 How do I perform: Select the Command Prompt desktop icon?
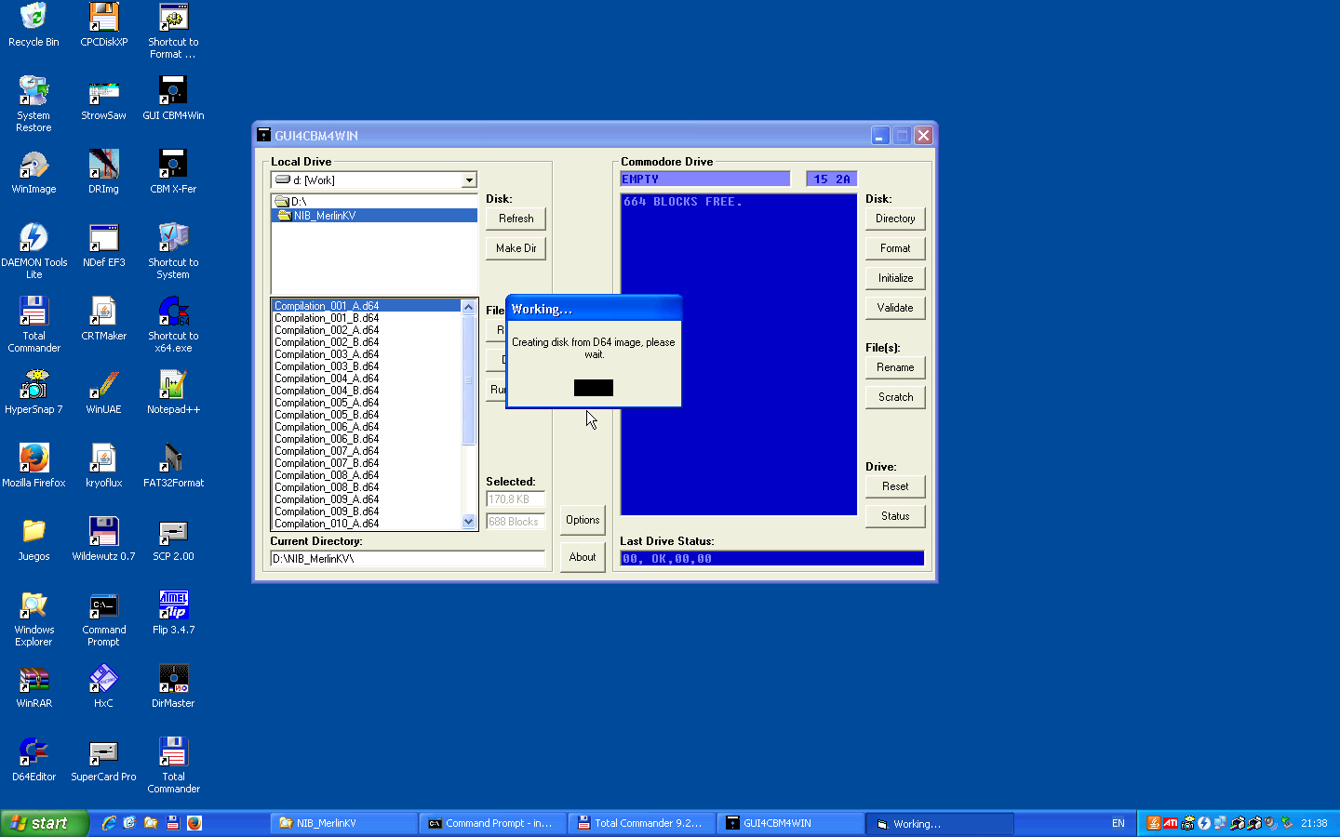(103, 618)
